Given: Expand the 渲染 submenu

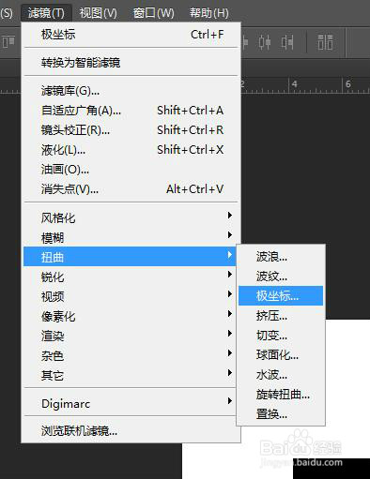Looking at the screenshot, I should 130,336.
